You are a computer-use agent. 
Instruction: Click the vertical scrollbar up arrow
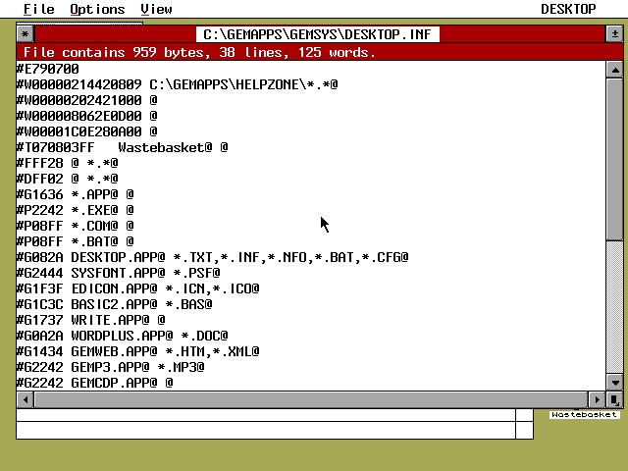click(x=615, y=70)
